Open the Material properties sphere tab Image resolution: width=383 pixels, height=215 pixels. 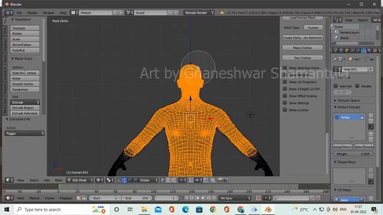(369, 50)
